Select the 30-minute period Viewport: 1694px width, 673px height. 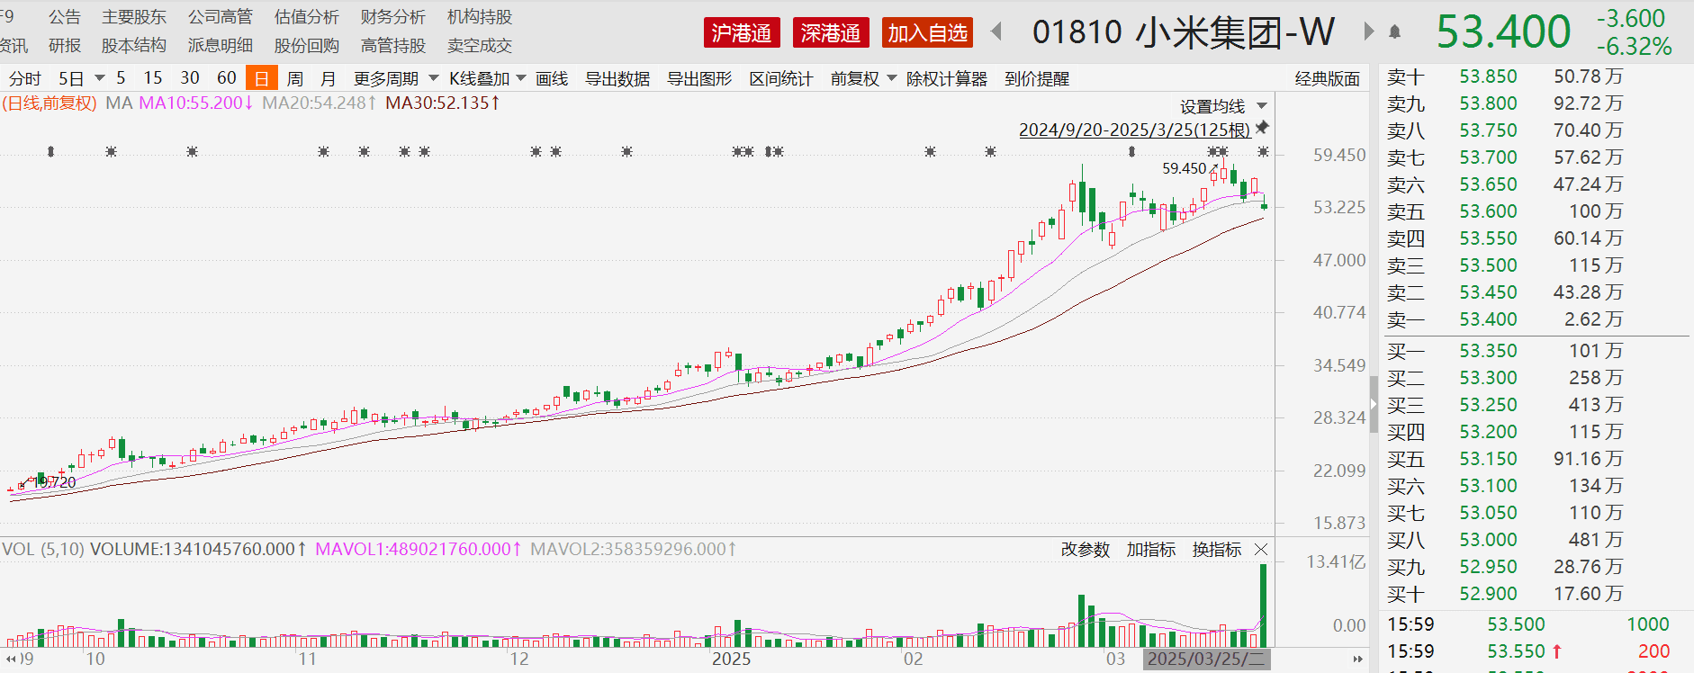[190, 78]
